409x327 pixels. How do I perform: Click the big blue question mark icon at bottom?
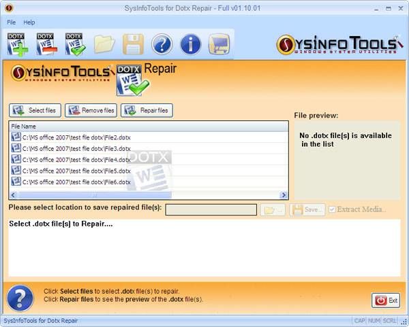pos(20,298)
